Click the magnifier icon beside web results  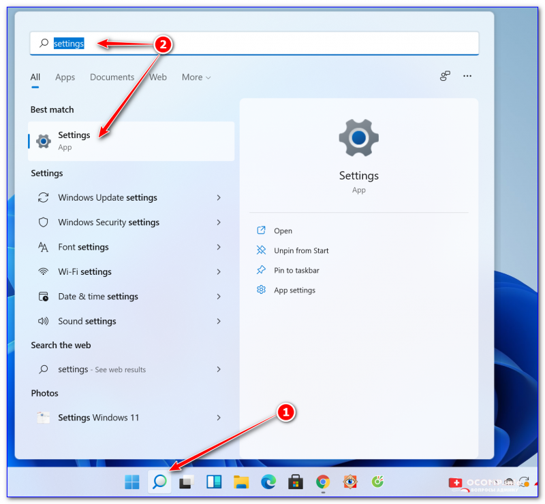[x=43, y=369]
